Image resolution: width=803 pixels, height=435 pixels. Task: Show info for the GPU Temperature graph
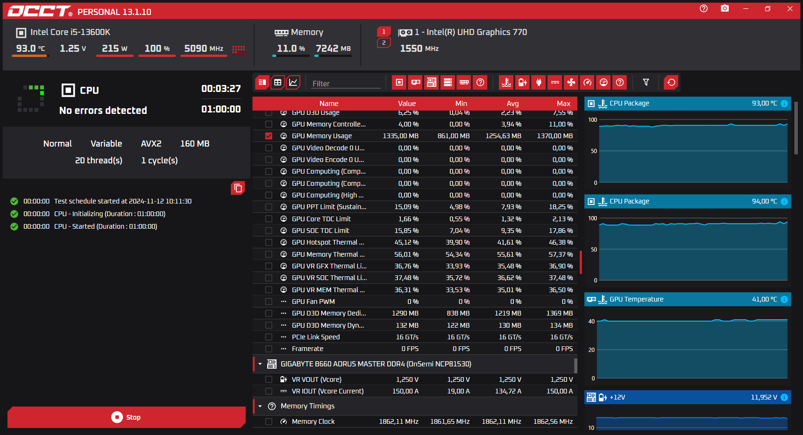784,300
